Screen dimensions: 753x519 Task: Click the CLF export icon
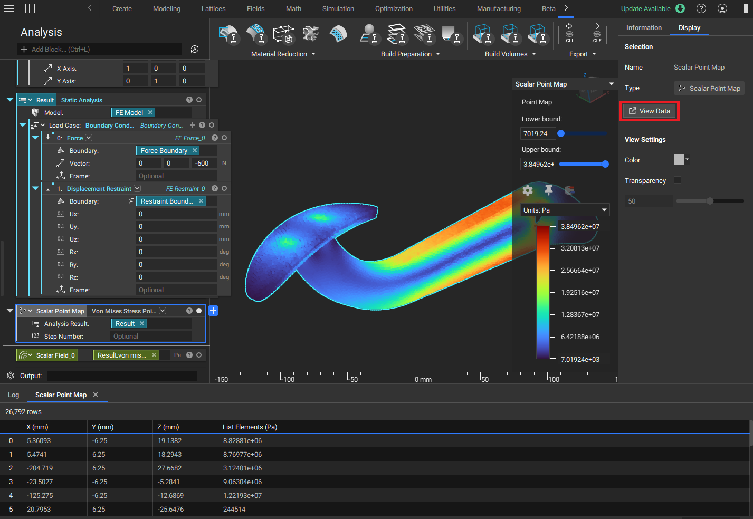click(596, 34)
